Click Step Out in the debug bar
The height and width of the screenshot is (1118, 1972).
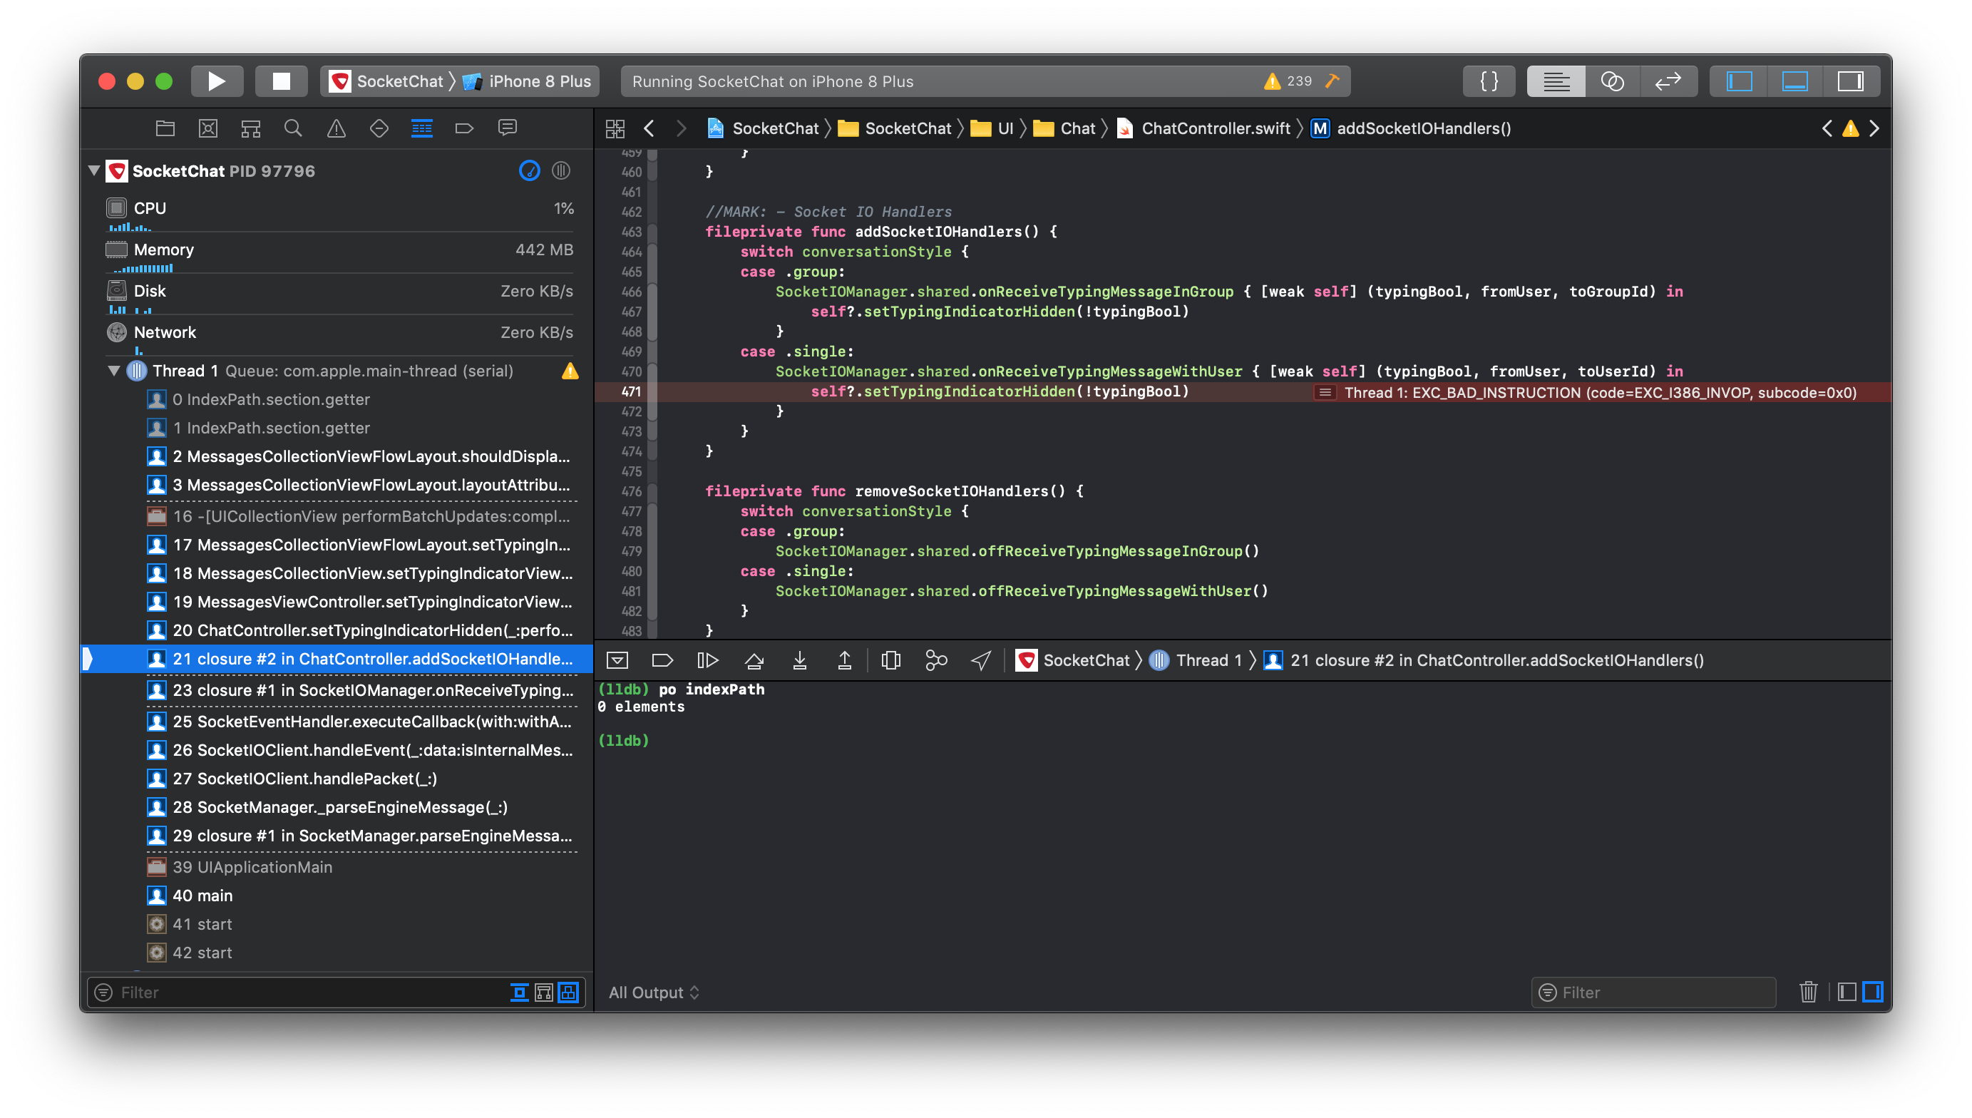pos(844,660)
